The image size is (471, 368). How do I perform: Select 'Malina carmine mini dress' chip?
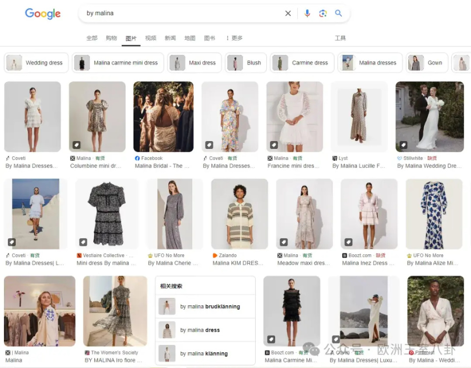tap(118, 63)
